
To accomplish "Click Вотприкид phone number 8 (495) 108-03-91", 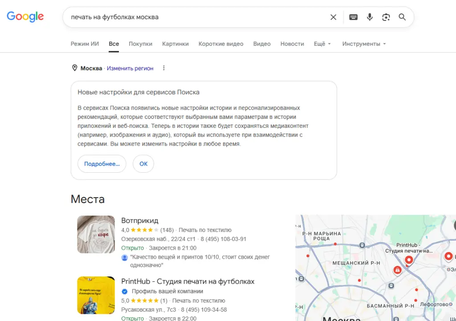I will point(224,239).
